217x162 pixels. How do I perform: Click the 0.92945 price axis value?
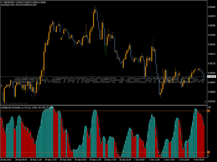(x=212, y=82)
